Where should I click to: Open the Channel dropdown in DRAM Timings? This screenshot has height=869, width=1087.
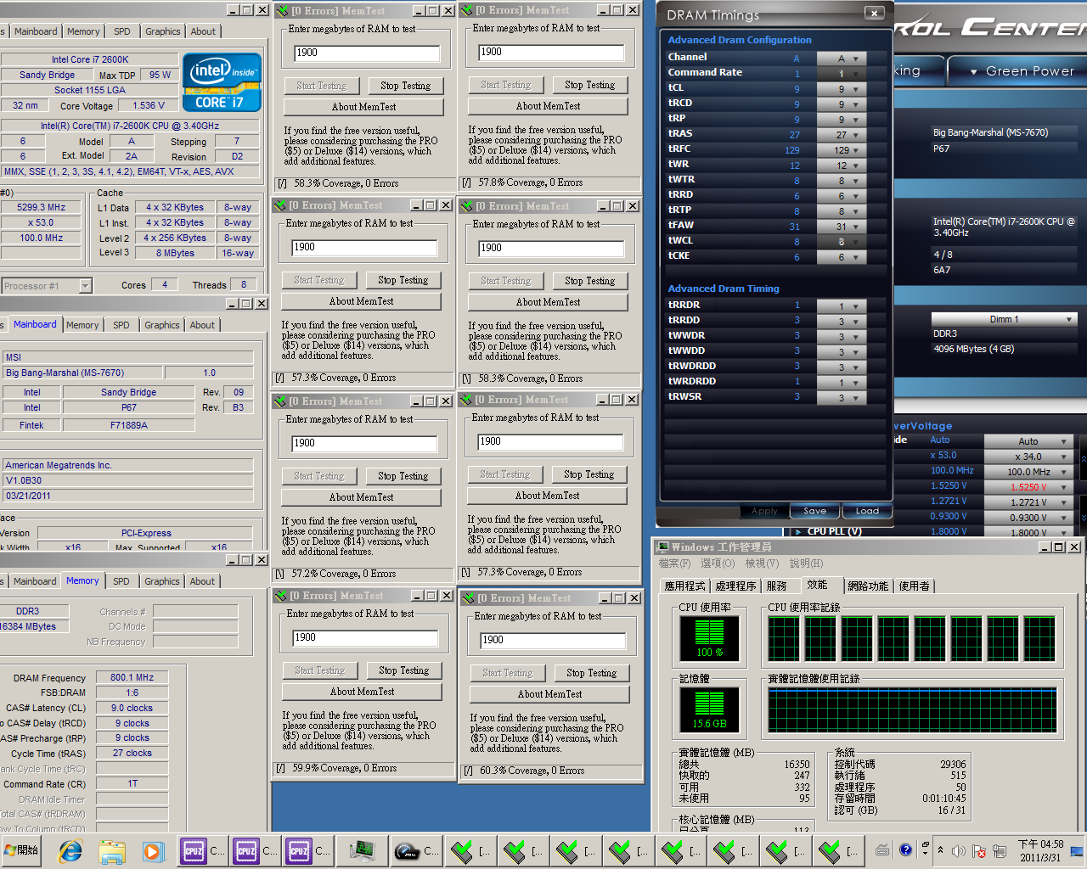click(841, 59)
